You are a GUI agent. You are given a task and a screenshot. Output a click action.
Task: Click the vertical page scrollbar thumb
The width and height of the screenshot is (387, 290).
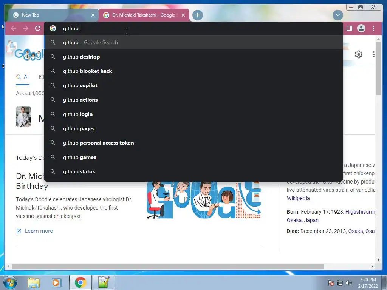(x=378, y=68)
